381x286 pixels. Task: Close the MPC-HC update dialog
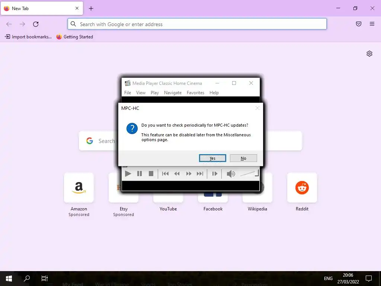[x=257, y=108]
